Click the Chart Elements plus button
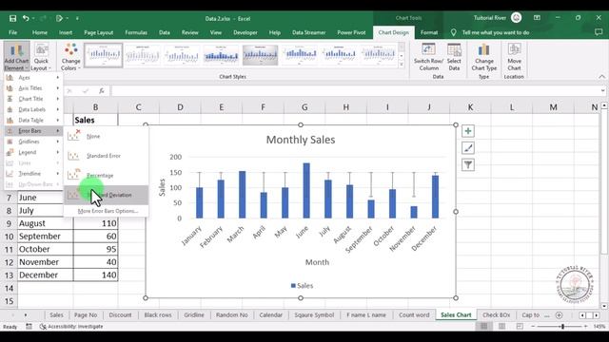 point(468,131)
